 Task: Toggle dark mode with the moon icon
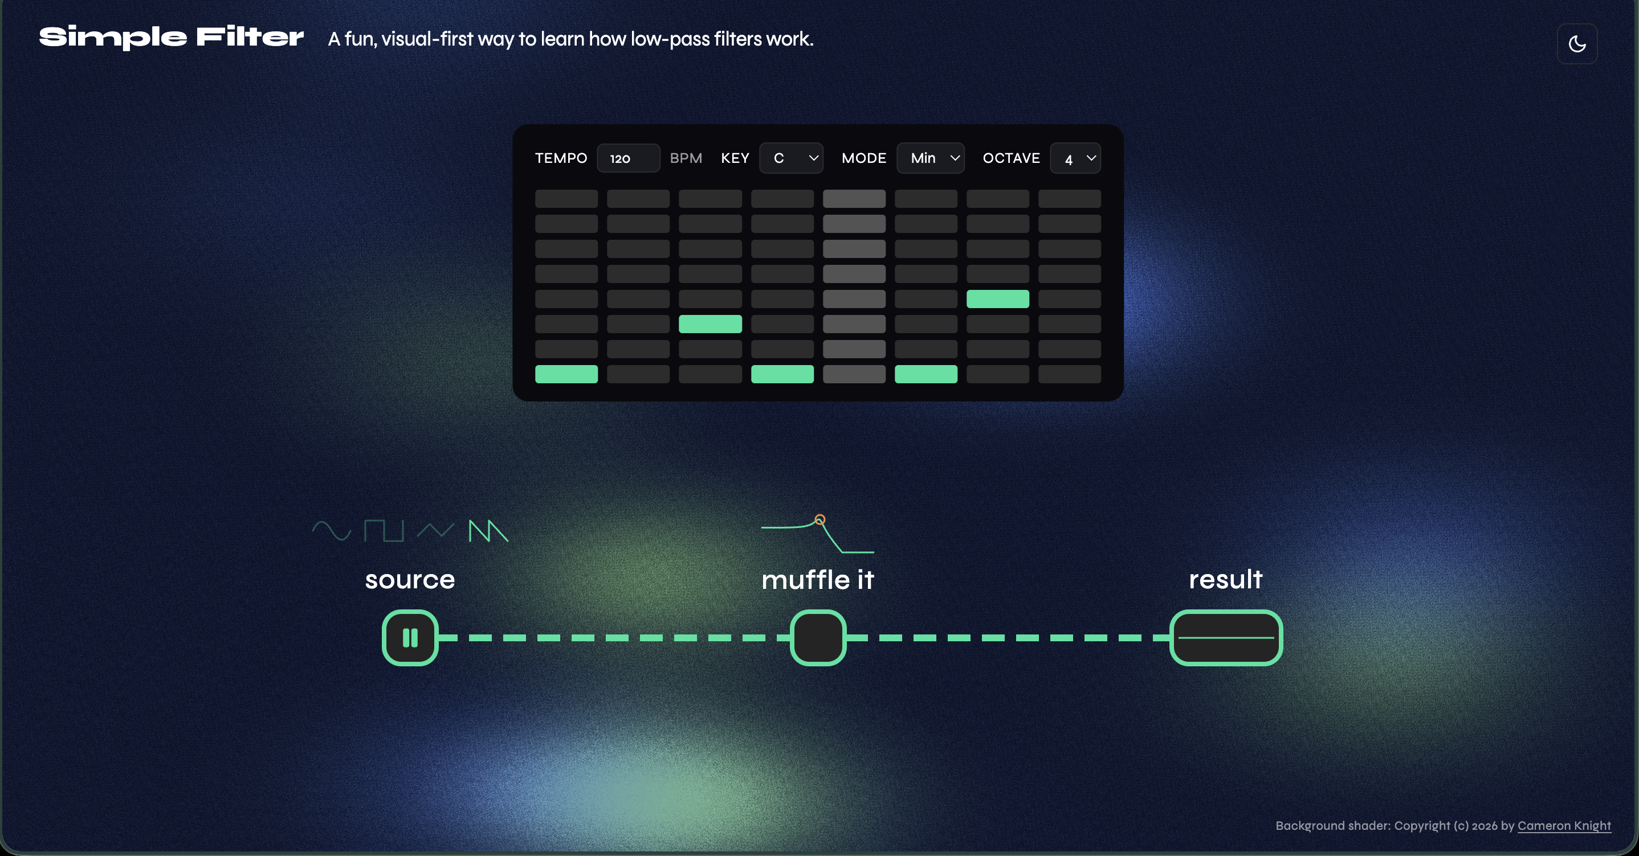[x=1577, y=44]
